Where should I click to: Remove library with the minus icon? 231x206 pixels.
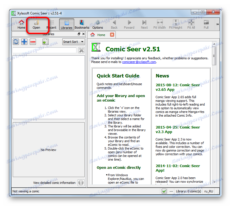pyautogui.click(x=33, y=42)
